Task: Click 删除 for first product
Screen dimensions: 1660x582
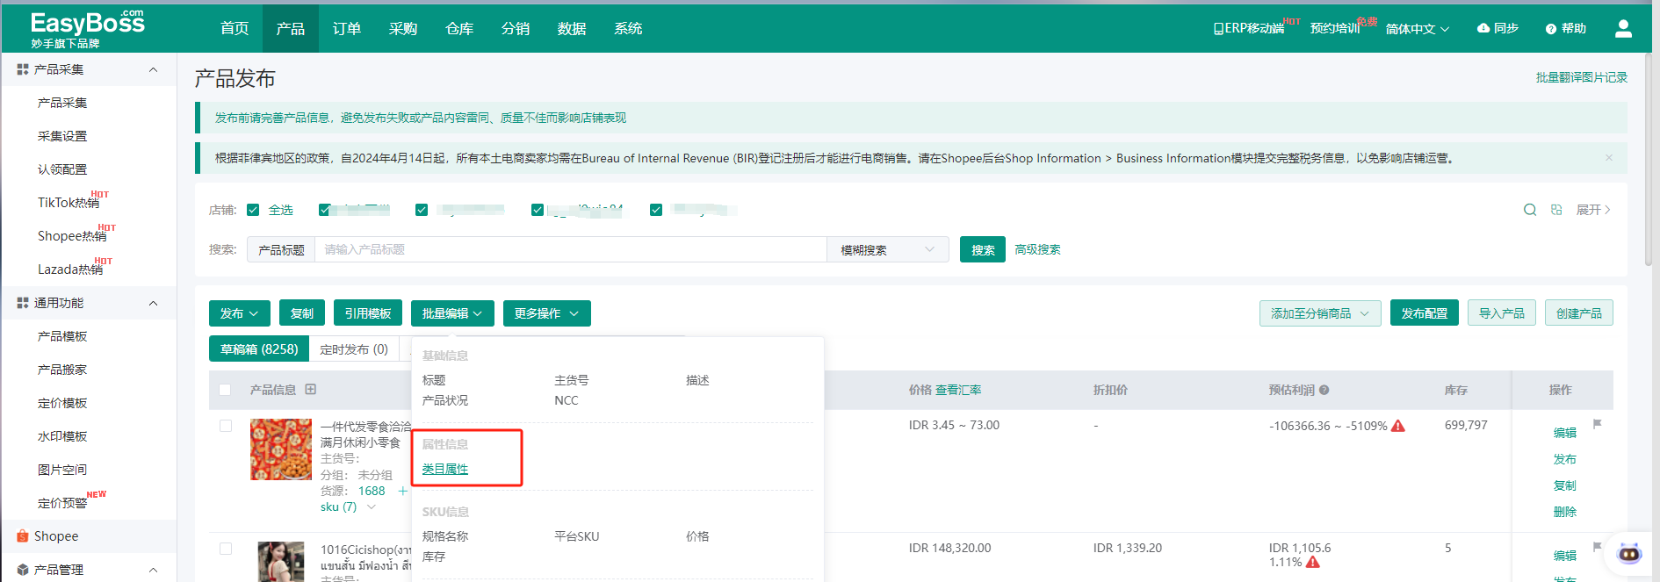Action: 1565,512
